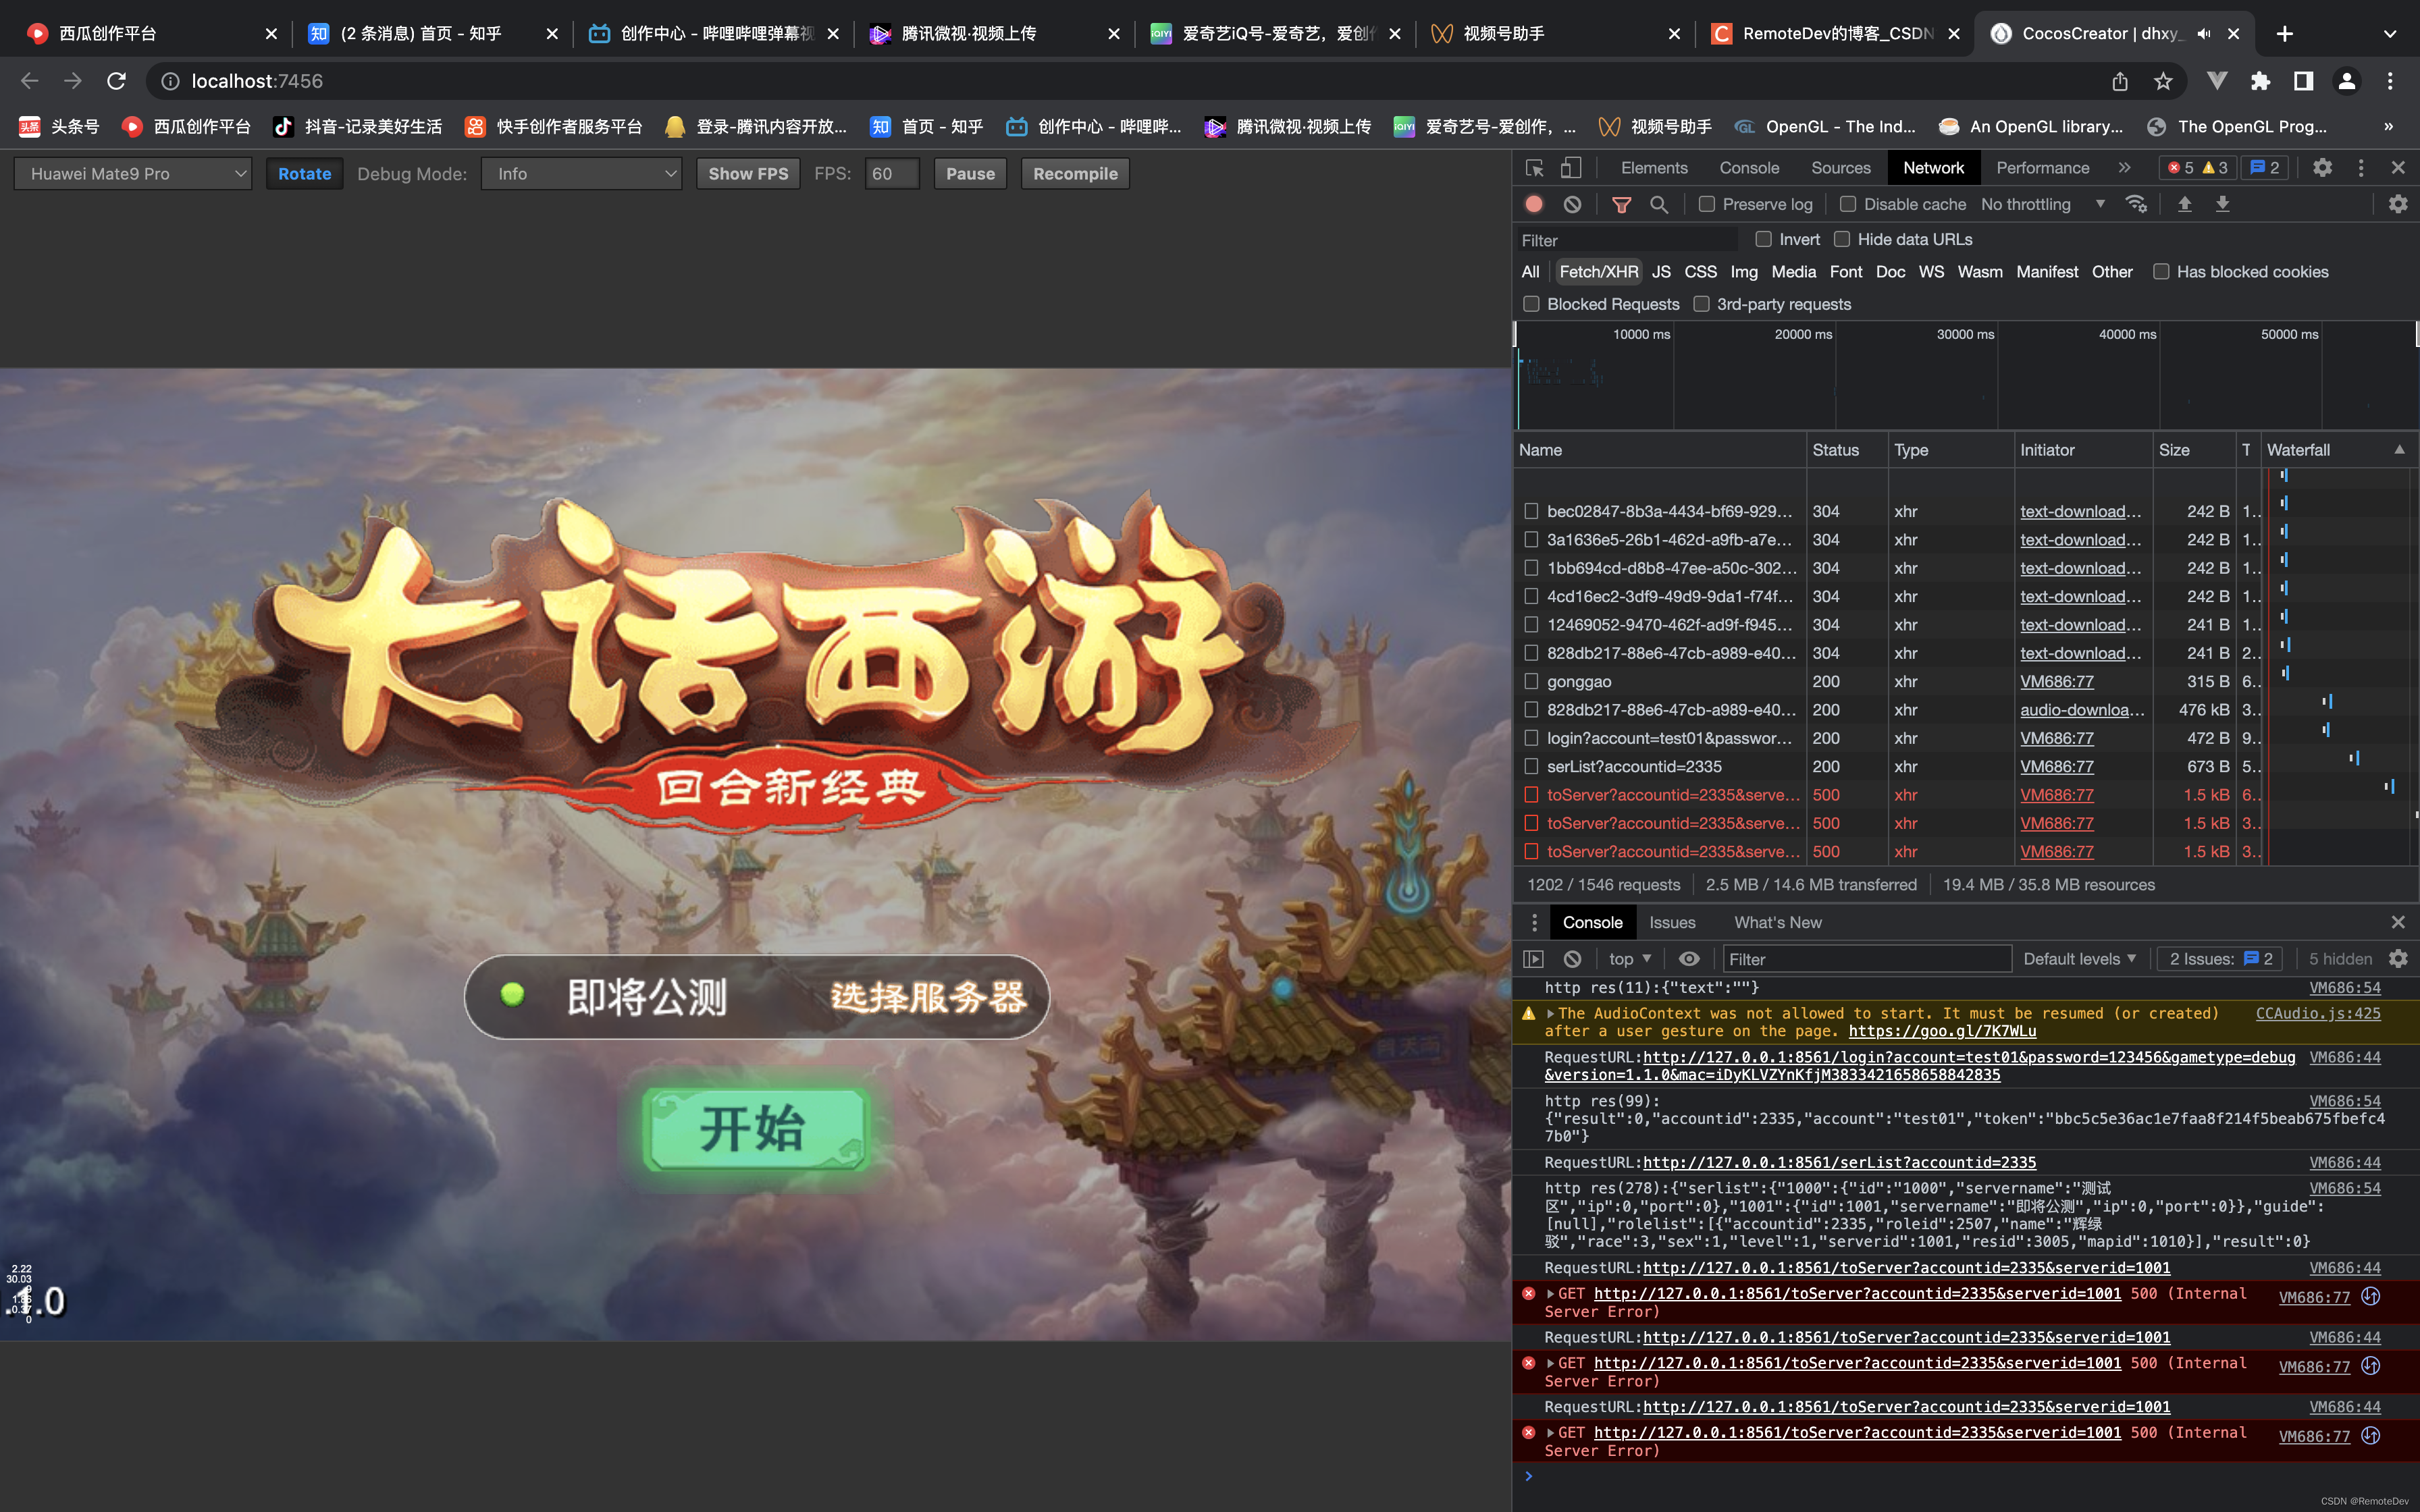Open network conditions wifi icon
2420x1512 pixels.
[x=2136, y=204]
